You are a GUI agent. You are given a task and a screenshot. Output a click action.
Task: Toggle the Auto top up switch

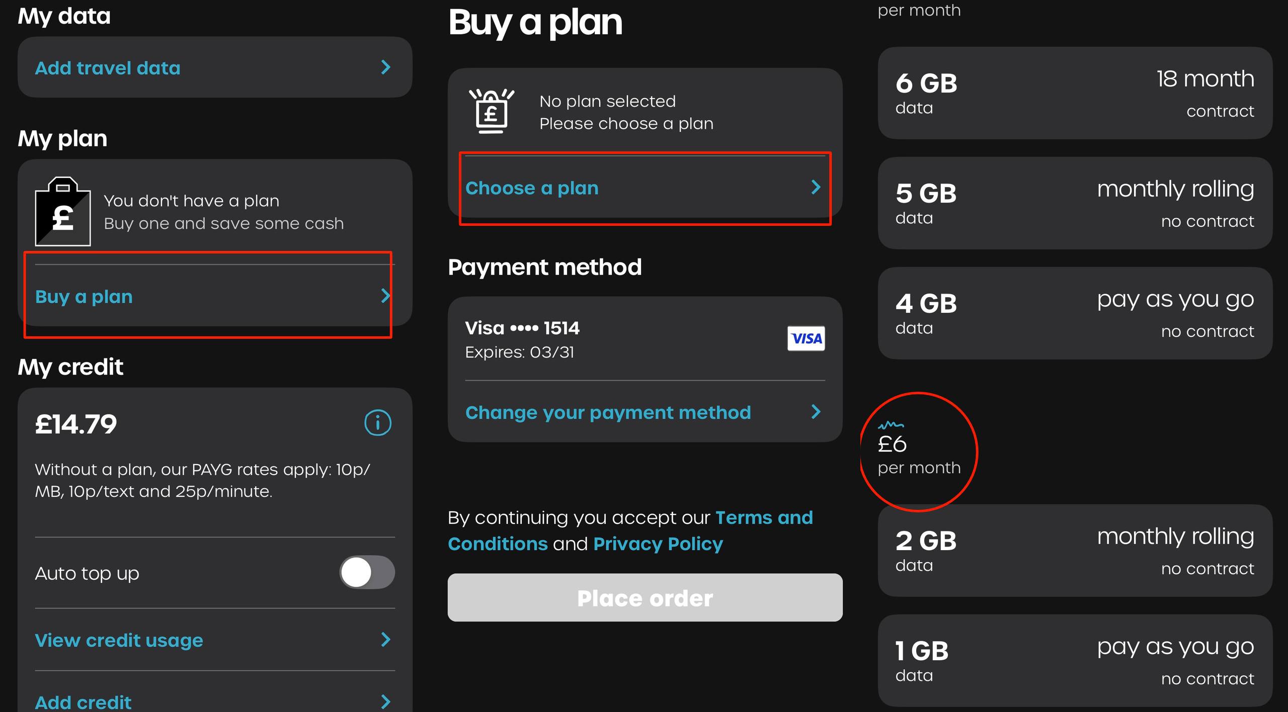click(x=367, y=572)
